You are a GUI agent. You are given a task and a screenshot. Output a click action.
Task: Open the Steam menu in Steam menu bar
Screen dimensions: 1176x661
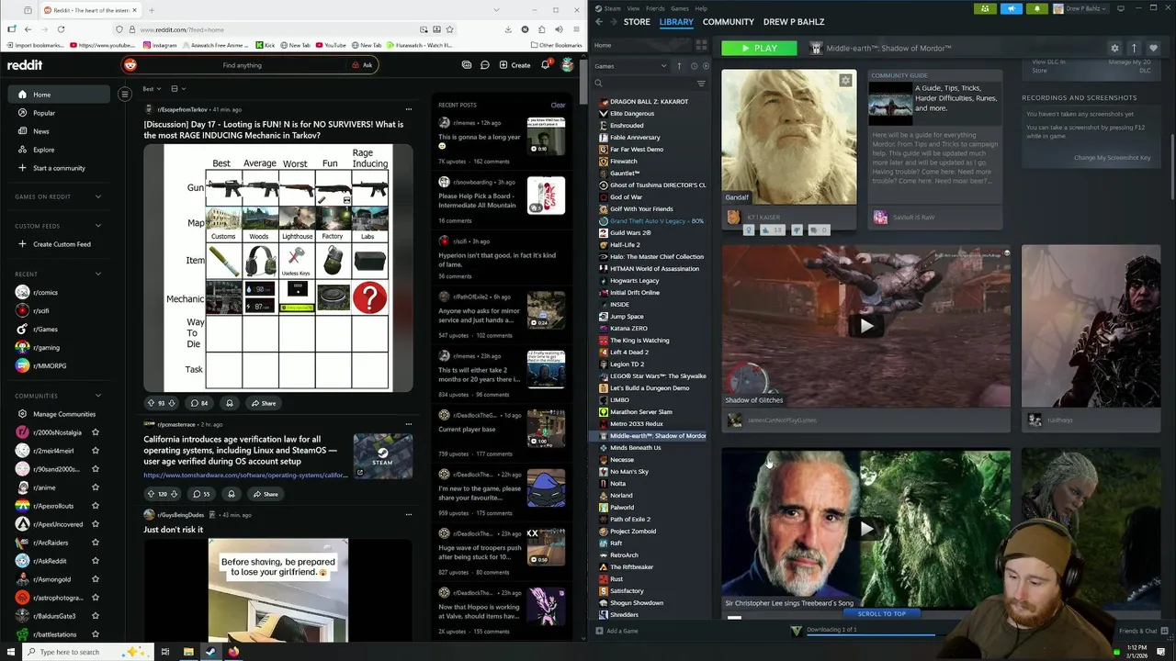coord(612,8)
